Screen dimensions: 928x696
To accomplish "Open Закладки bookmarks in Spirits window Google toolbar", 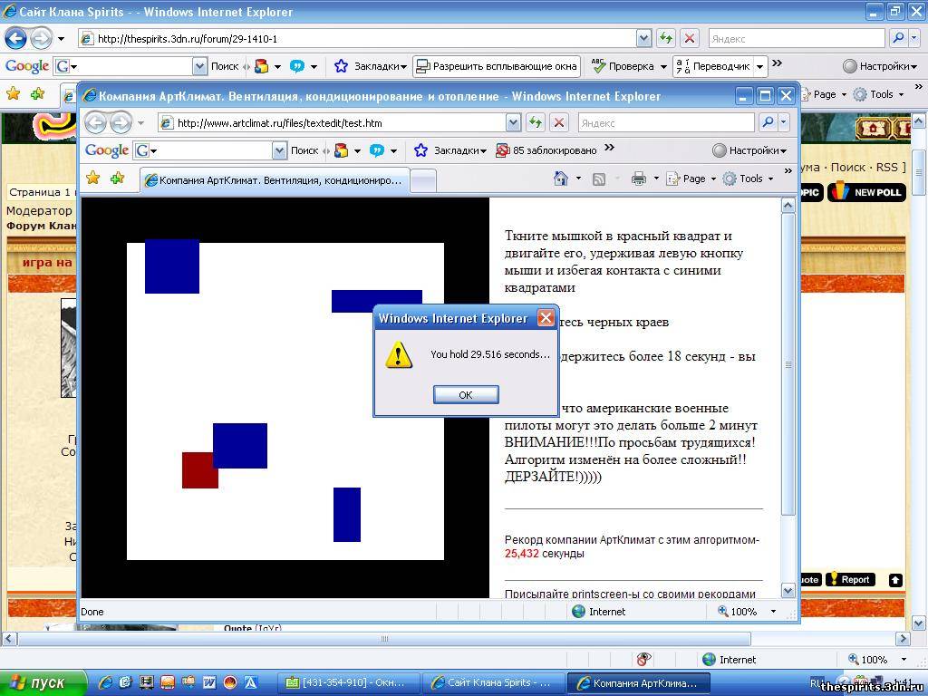I will coord(371,66).
